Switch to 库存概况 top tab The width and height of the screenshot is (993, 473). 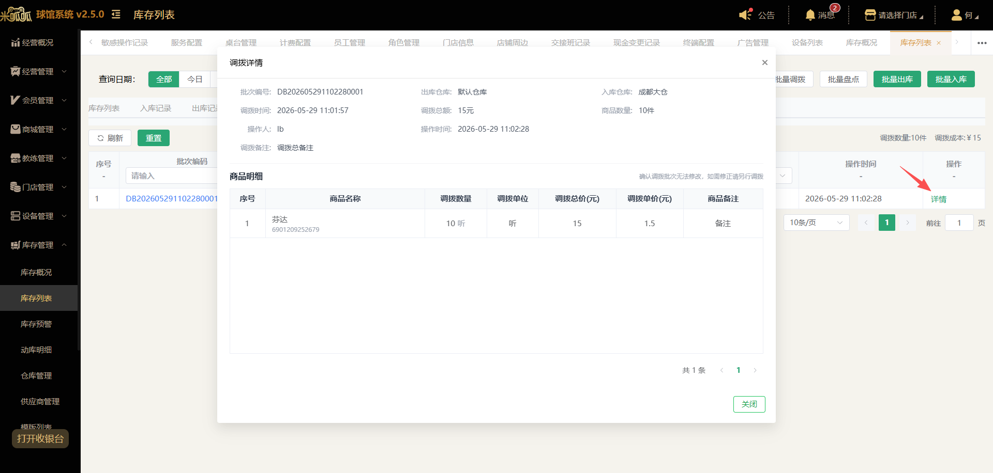(861, 42)
